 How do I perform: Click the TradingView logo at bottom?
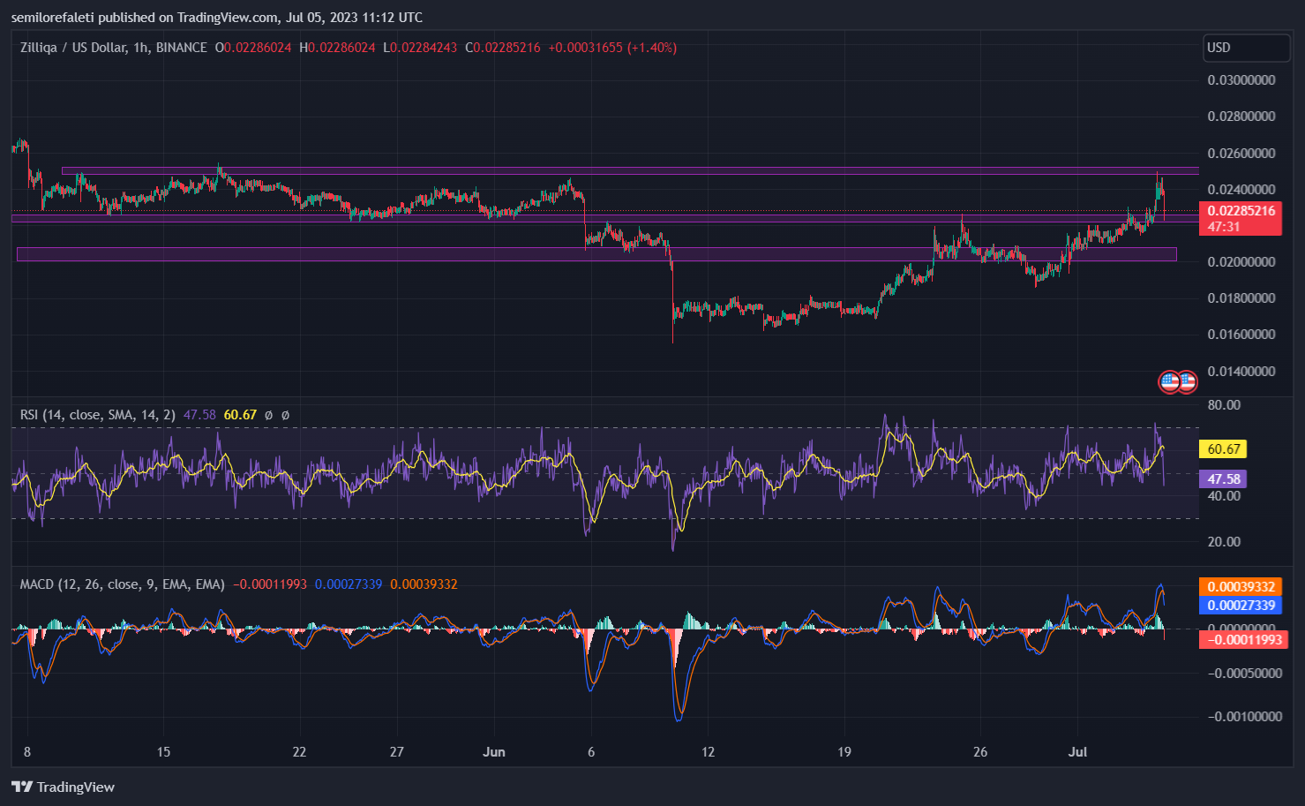coord(63,787)
